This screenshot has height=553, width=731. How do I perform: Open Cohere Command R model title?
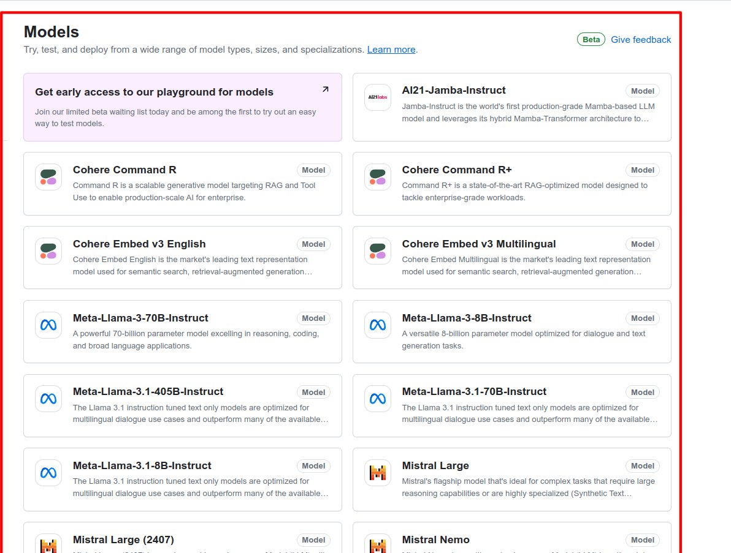tap(124, 170)
